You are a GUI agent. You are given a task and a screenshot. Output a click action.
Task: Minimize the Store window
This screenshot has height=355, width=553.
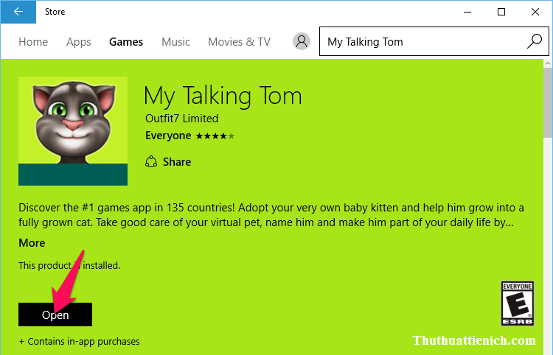[x=467, y=11]
